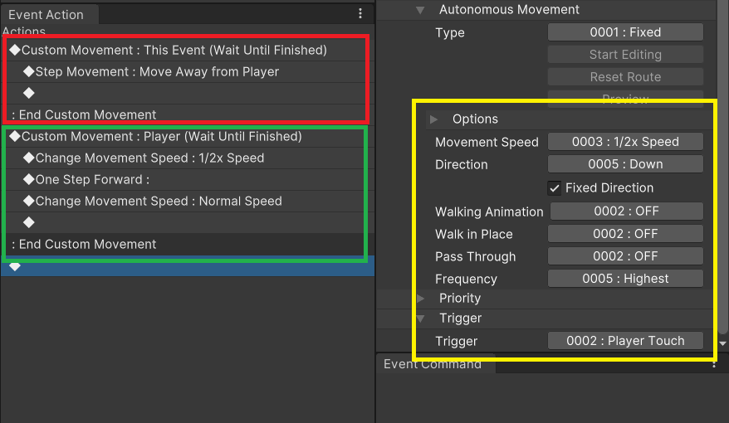Expand the Priority section
The width and height of the screenshot is (729, 423).
[420, 298]
